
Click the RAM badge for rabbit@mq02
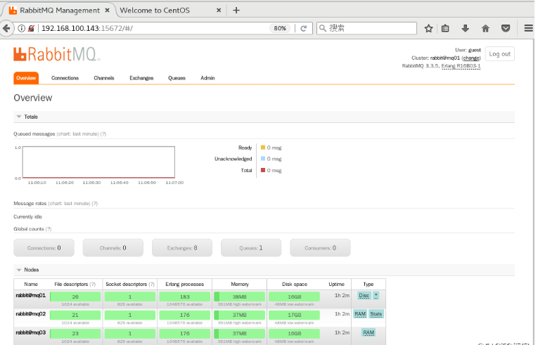click(360, 314)
